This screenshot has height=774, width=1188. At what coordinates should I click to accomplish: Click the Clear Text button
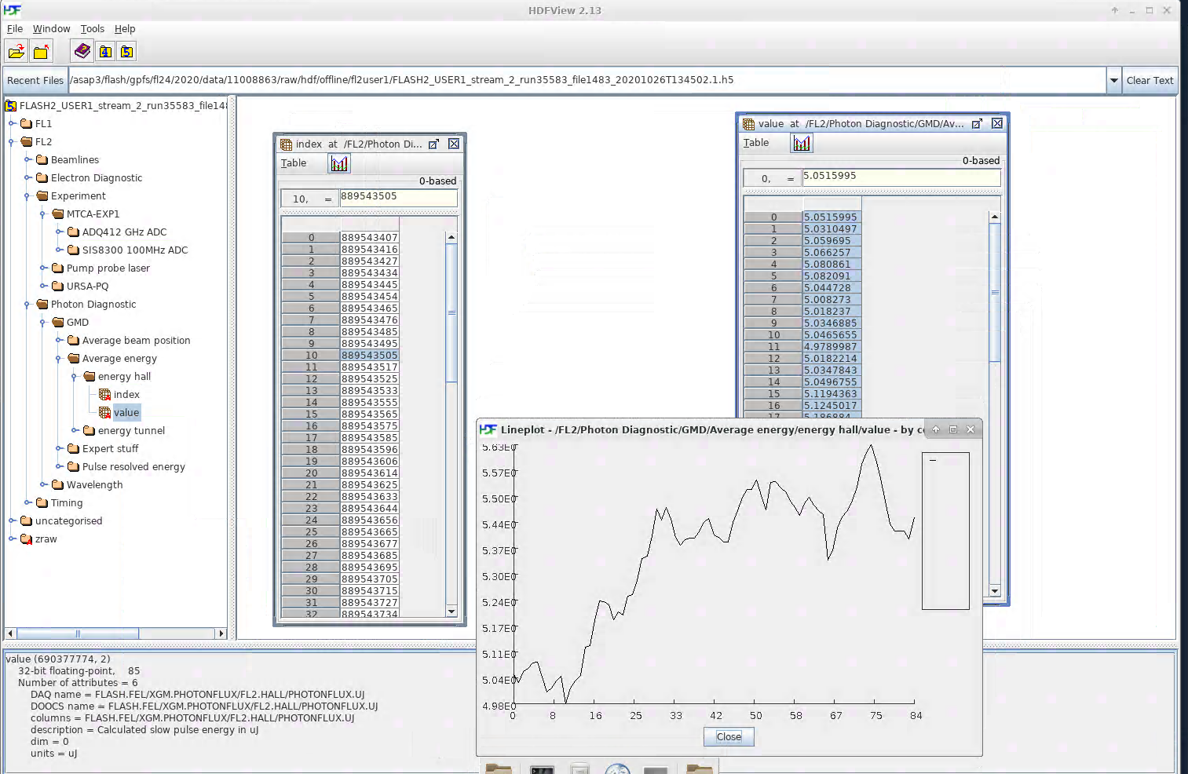point(1150,81)
